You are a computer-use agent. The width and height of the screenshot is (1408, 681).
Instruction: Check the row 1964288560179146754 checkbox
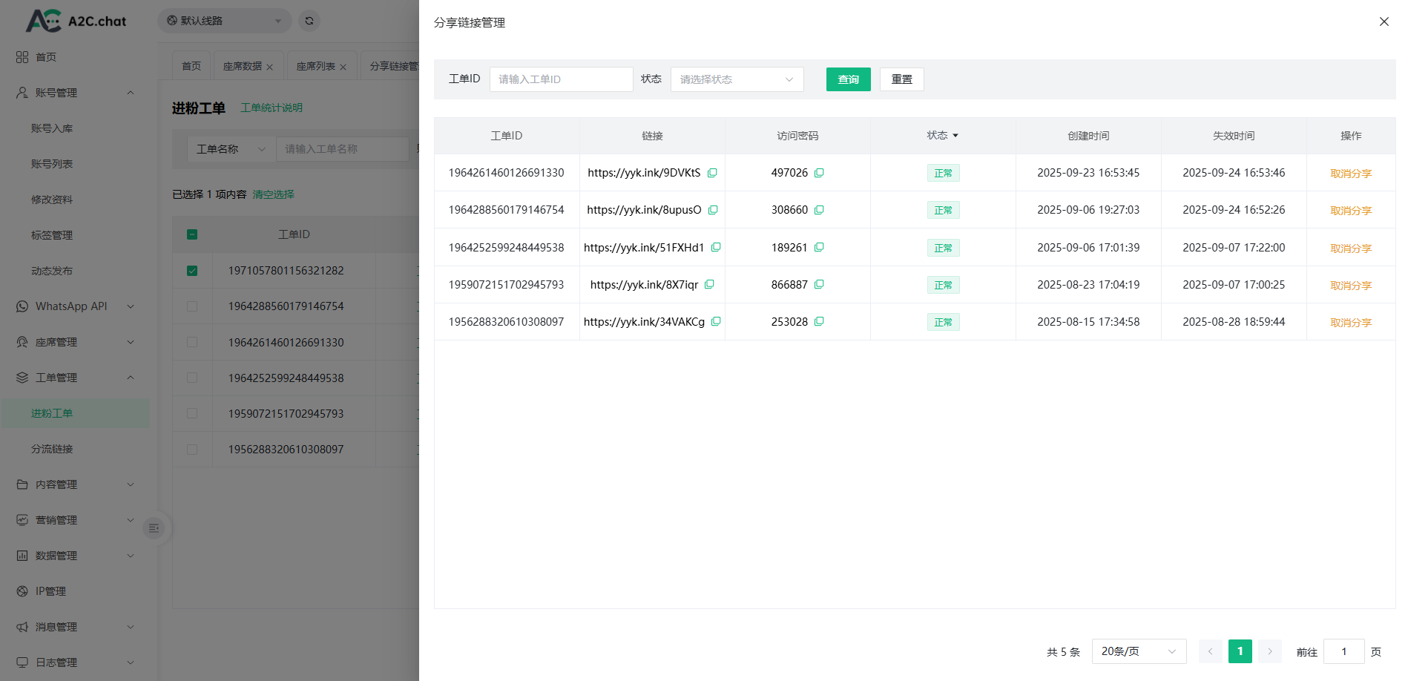pyautogui.click(x=192, y=306)
